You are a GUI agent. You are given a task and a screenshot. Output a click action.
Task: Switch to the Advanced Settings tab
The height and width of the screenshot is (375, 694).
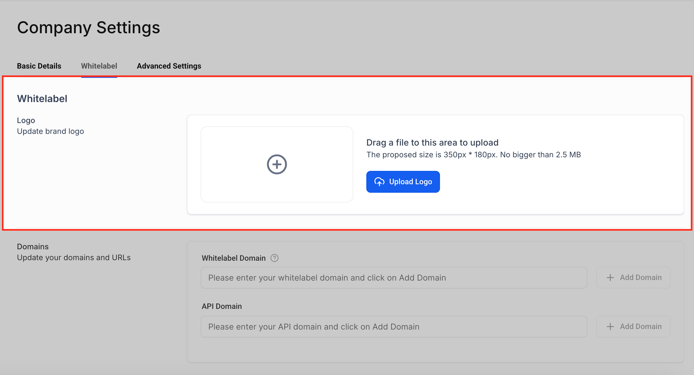[x=169, y=66]
